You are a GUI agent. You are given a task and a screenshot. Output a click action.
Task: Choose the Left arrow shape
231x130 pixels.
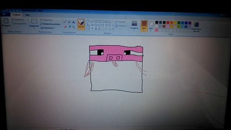pos(106,25)
